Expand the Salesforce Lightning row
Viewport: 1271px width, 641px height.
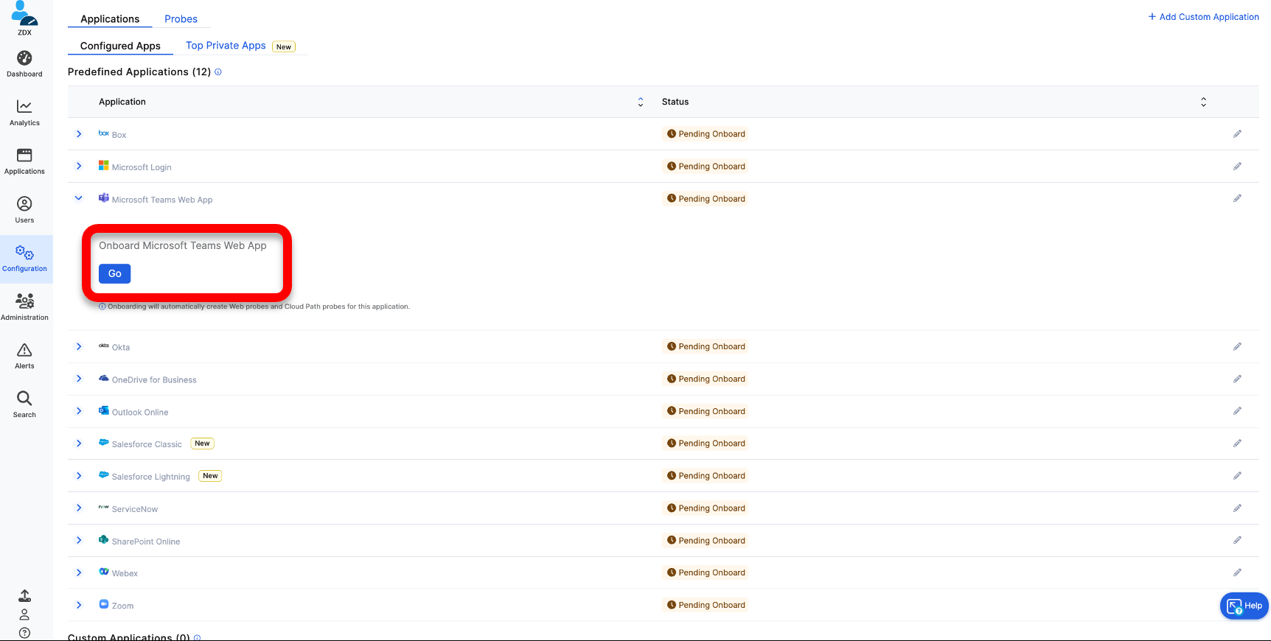tap(79, 476)
